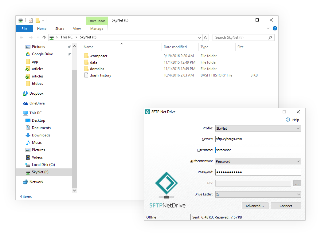The image size is (321, 236).
Task: Open the Drive Letter dropdown I:
Action: tap(258, 195)
